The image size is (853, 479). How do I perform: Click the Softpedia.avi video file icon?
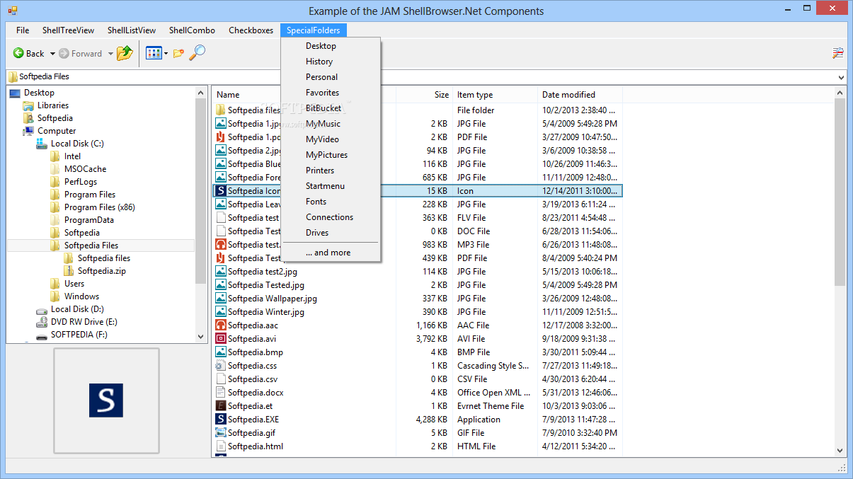point(221,339)
